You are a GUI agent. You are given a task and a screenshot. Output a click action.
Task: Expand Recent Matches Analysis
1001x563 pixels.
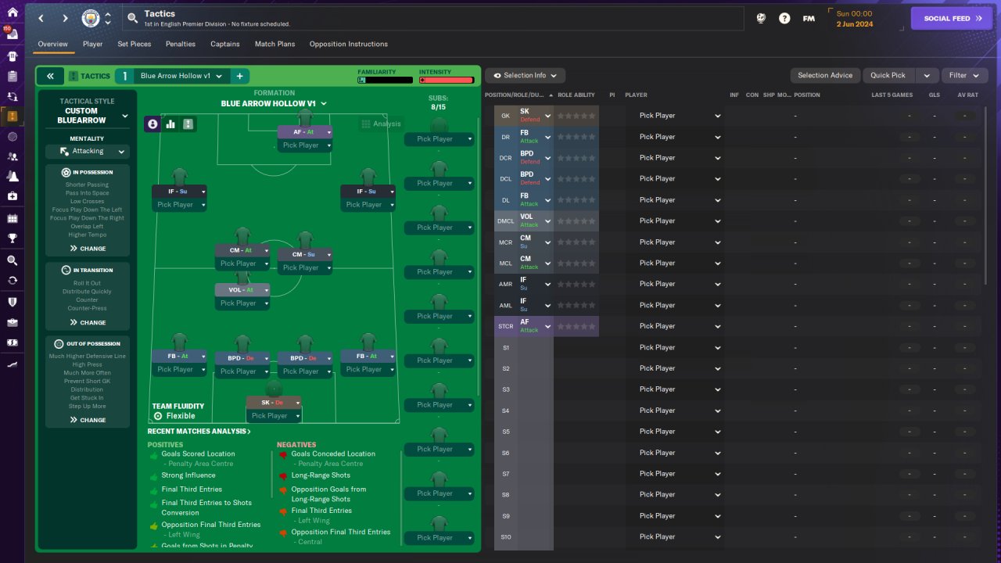[199, 431]
